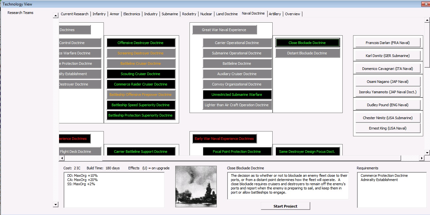Image resolution: width=430 pixels, height=215 pixels.
Task: Select the Artillery tab
Action: (275, 14)
